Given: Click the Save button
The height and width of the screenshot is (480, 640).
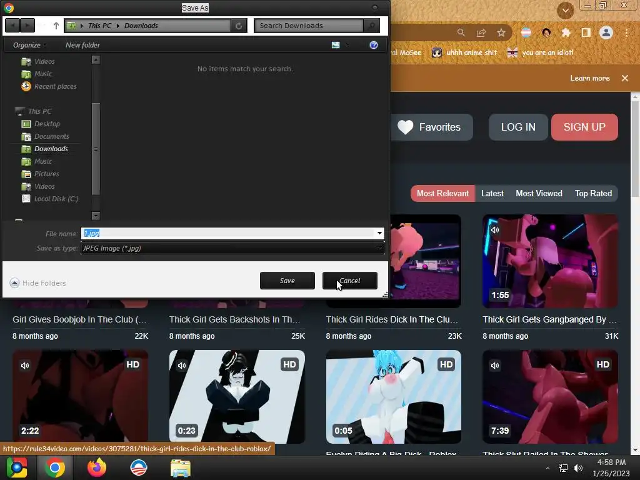Looking at the screenshot, I should 287,281.
